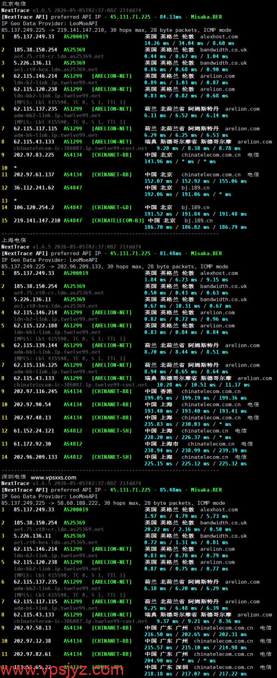Screen dimensions: 277x678
Task: Click hop IP 202.97.116.245
Action: [x=35, y=391]
